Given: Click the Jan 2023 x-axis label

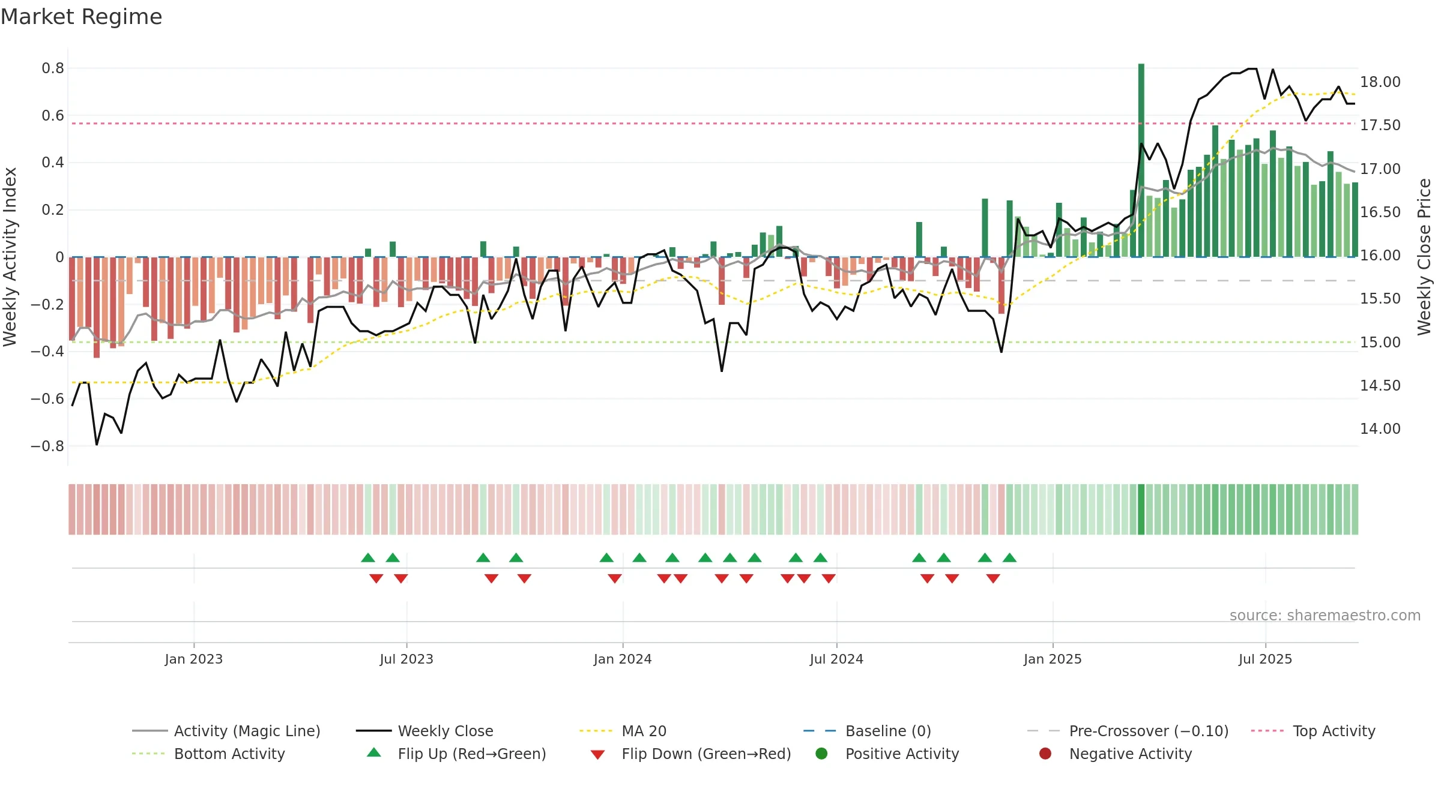Looking at the screenshot, I should [x=194, y=659].
